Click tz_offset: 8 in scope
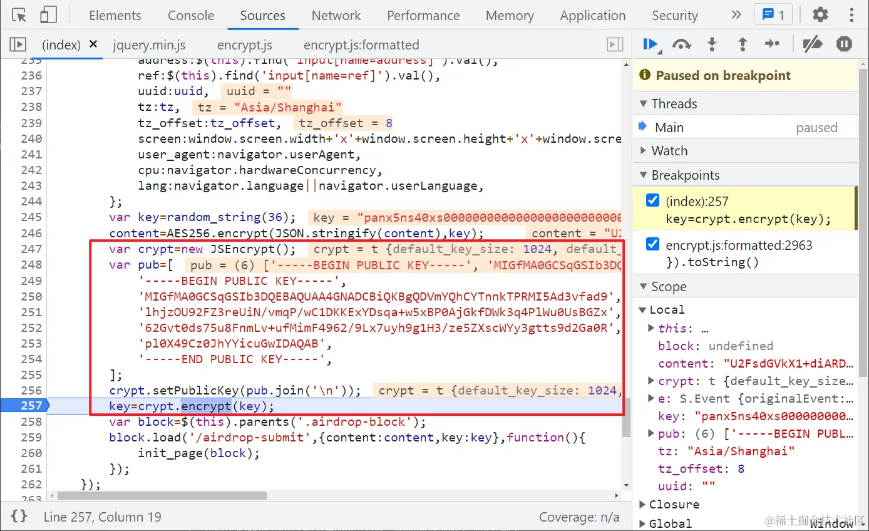This screenshot has width=869, height=531. 701,468
